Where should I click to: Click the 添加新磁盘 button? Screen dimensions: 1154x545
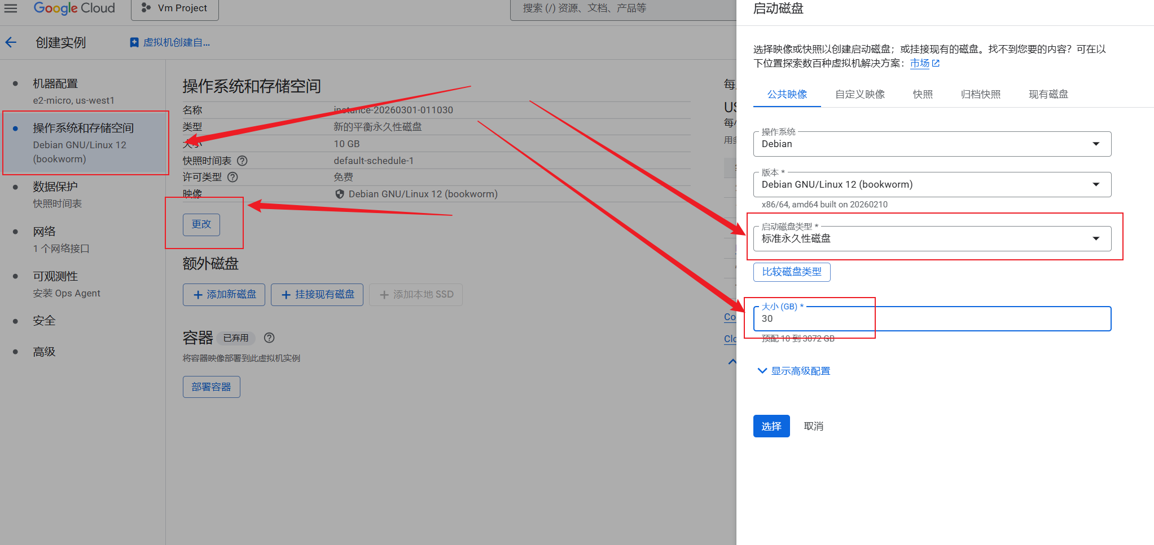click(223, 294)
